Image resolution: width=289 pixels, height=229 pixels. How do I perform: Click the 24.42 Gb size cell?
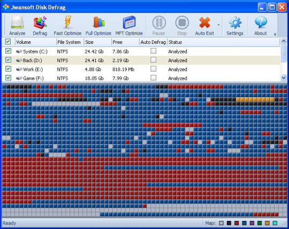point(94,51)
